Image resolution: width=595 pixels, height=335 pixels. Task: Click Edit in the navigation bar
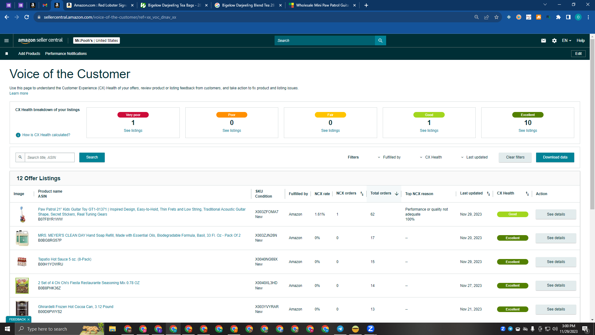[x=578, y=54]
